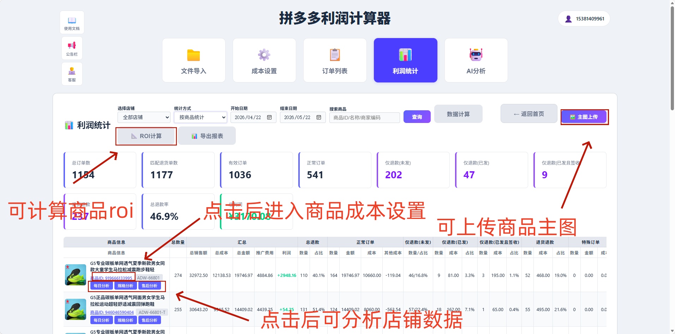Click the robot icon of AI分析
This screenshot has width=675, height=334.
point(476,55)
